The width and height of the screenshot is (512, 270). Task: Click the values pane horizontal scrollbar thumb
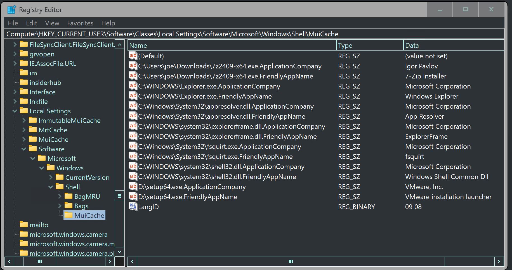(291, 261)
